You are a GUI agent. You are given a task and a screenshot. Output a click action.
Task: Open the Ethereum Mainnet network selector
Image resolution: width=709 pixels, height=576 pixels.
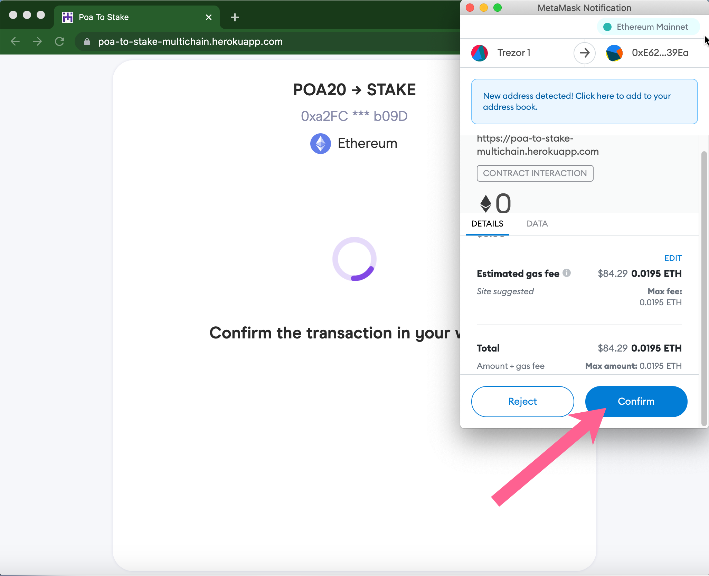(648, 27)
